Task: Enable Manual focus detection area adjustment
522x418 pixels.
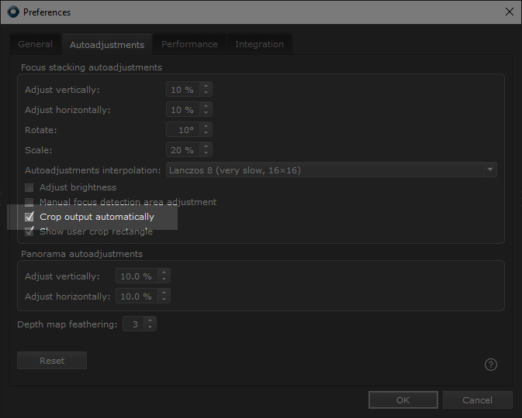Action: point(30,202)
